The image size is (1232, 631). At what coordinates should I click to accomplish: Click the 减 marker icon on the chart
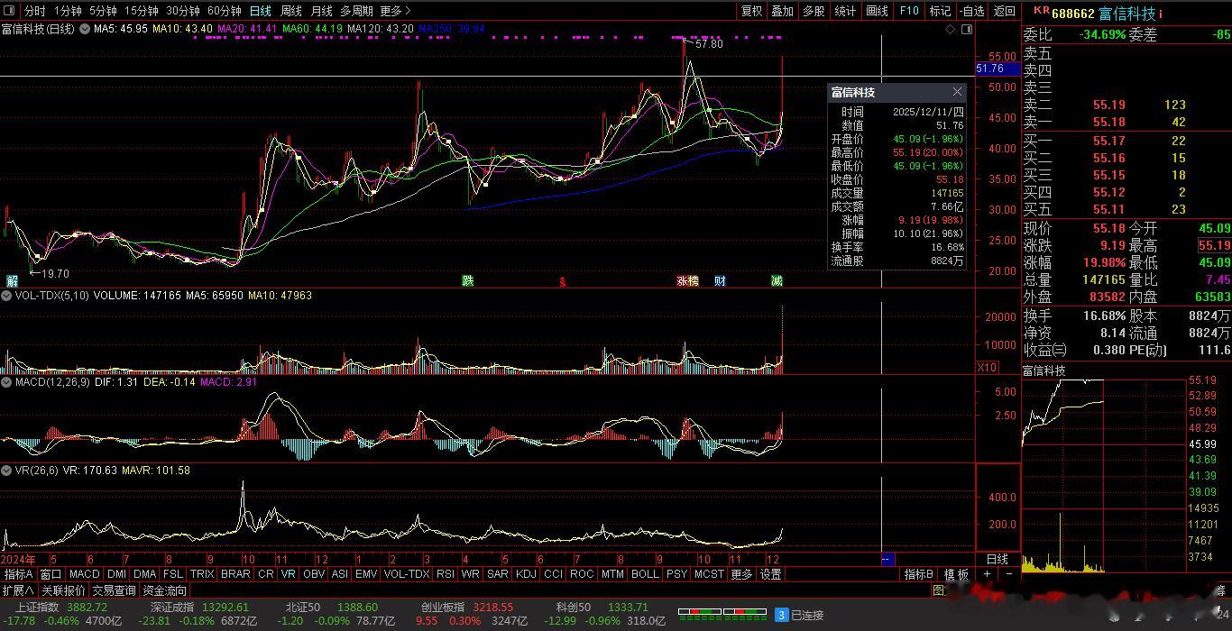(777, 281)
